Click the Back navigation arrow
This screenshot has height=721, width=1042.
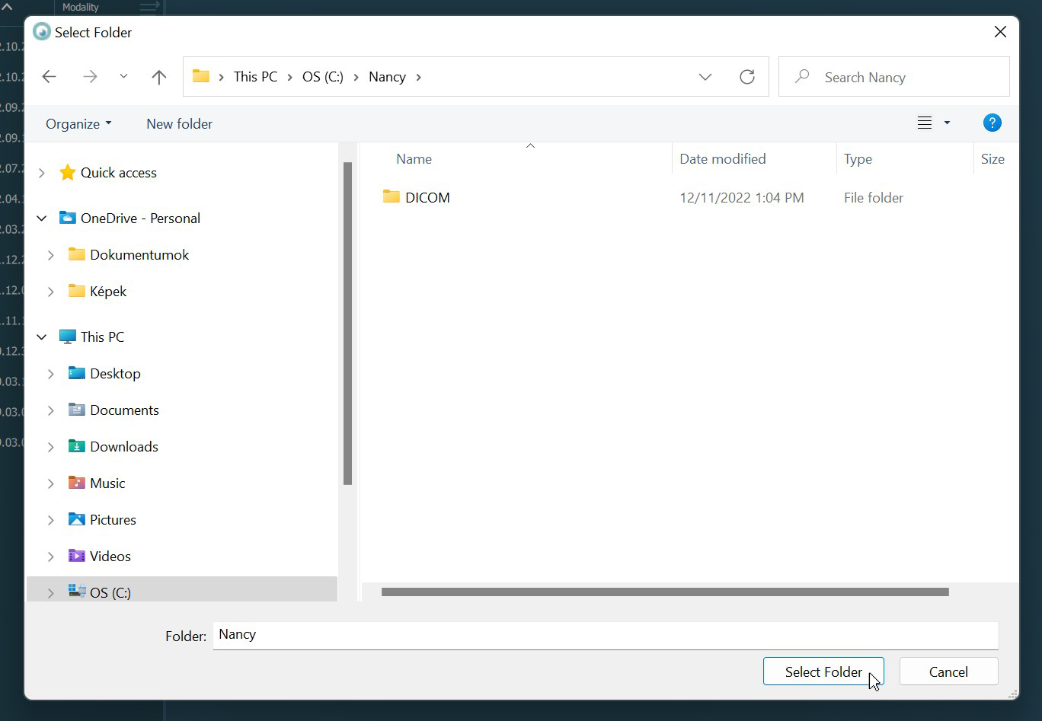pos(50,77)
